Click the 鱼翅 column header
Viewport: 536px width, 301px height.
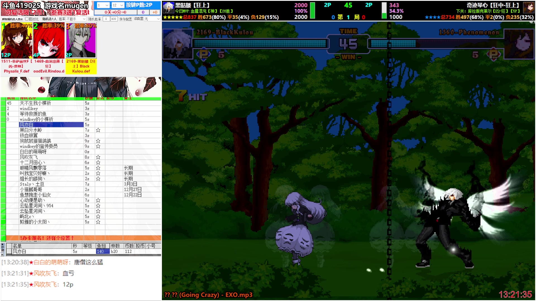click(x=102, y=246)
